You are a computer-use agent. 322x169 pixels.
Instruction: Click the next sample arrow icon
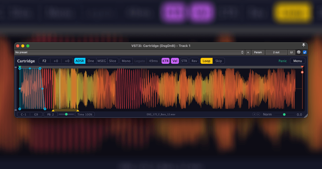258,114
